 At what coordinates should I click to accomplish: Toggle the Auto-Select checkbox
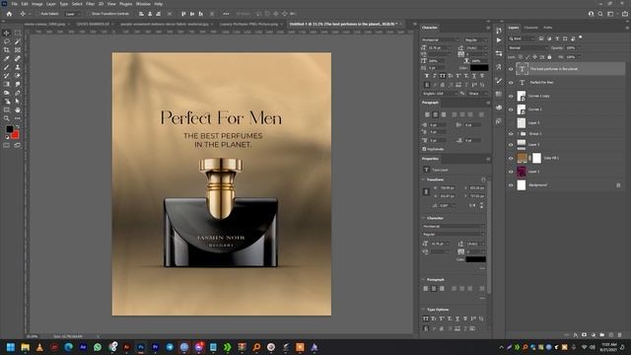click(37, 14)
